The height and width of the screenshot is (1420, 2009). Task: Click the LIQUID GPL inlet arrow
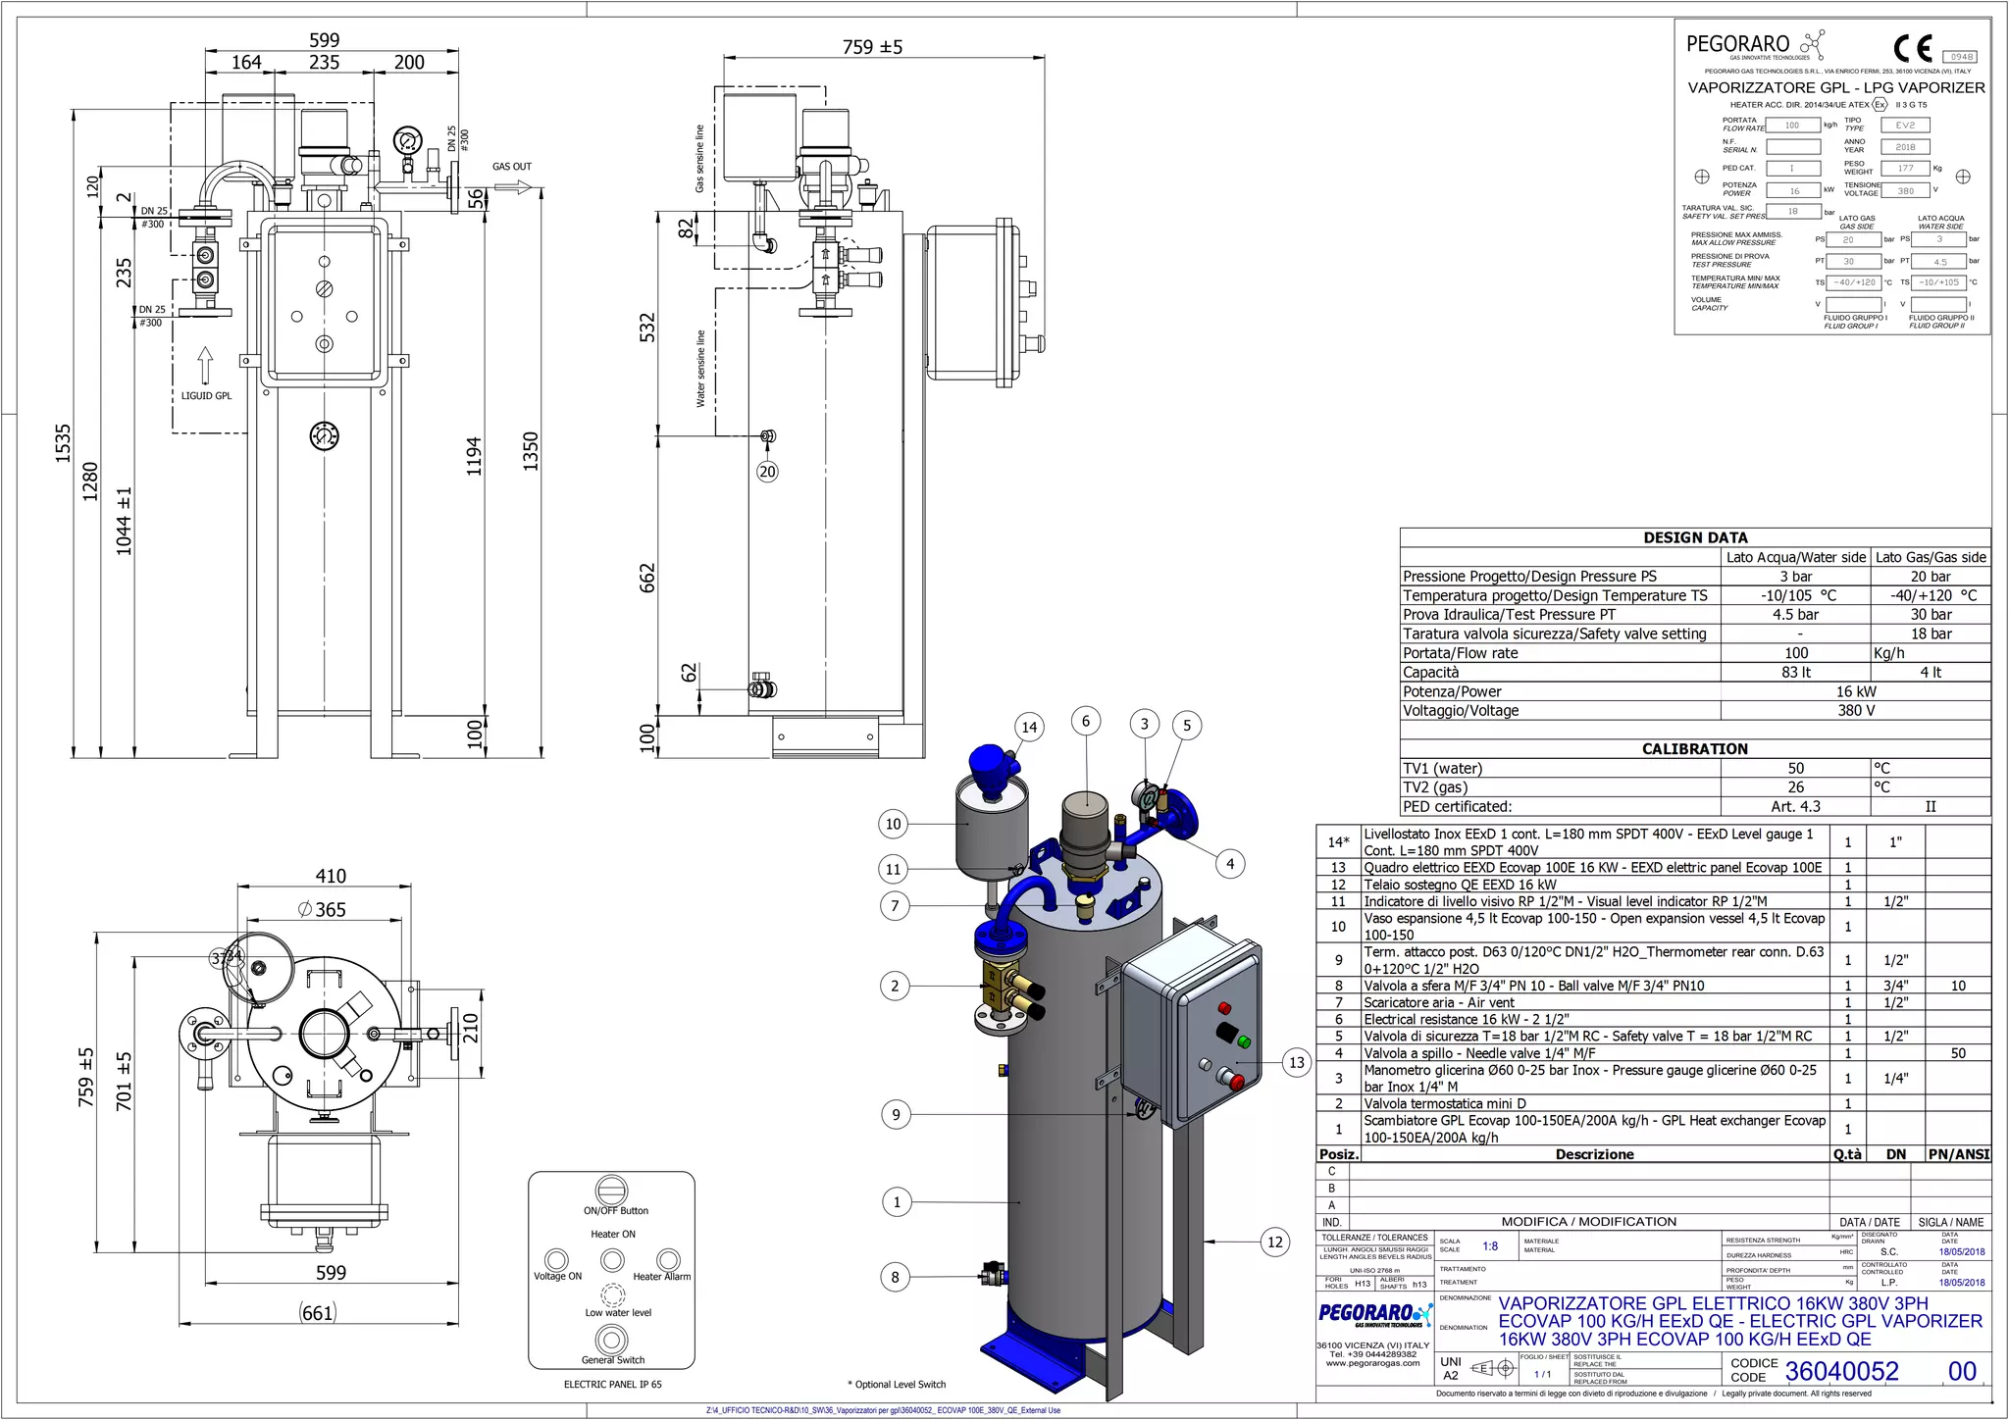(x=205, y=365)
